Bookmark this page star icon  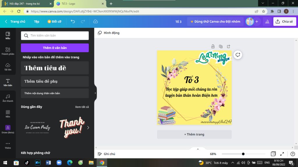pos(263,11)
